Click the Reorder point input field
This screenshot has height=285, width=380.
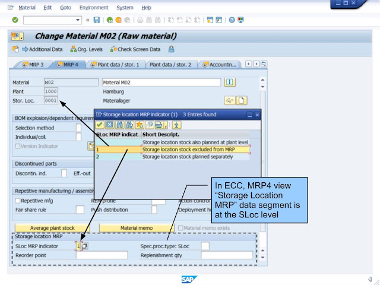click(102, 255)
